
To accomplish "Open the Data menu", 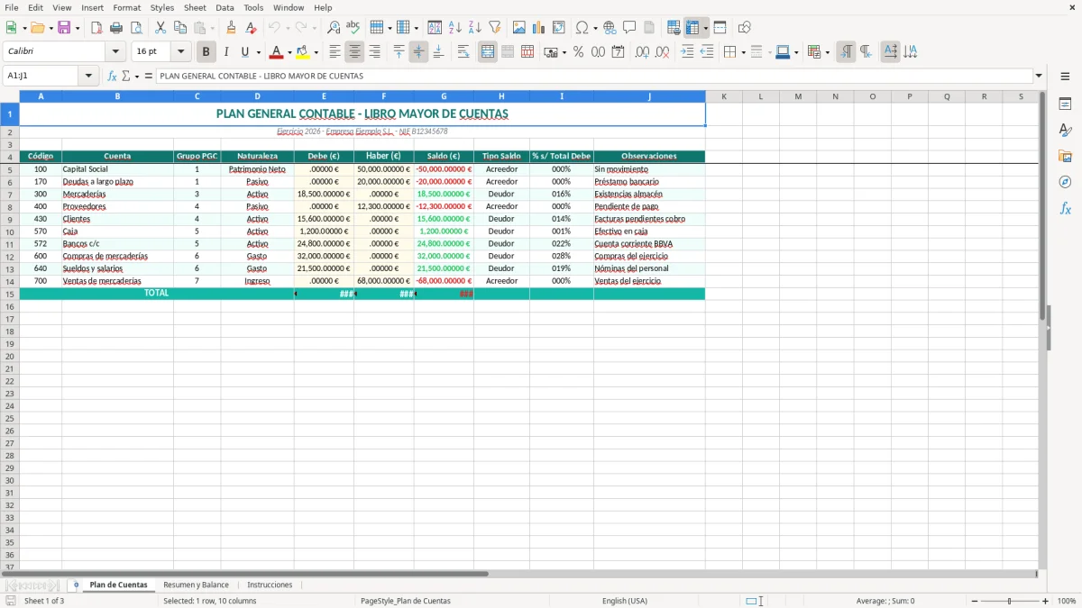I will (x=225, y=7).
